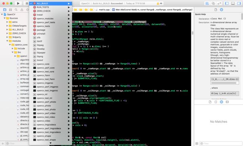243x146 pixels.
Task: Open the Symbol navigator icon
Action: point(10,10)
